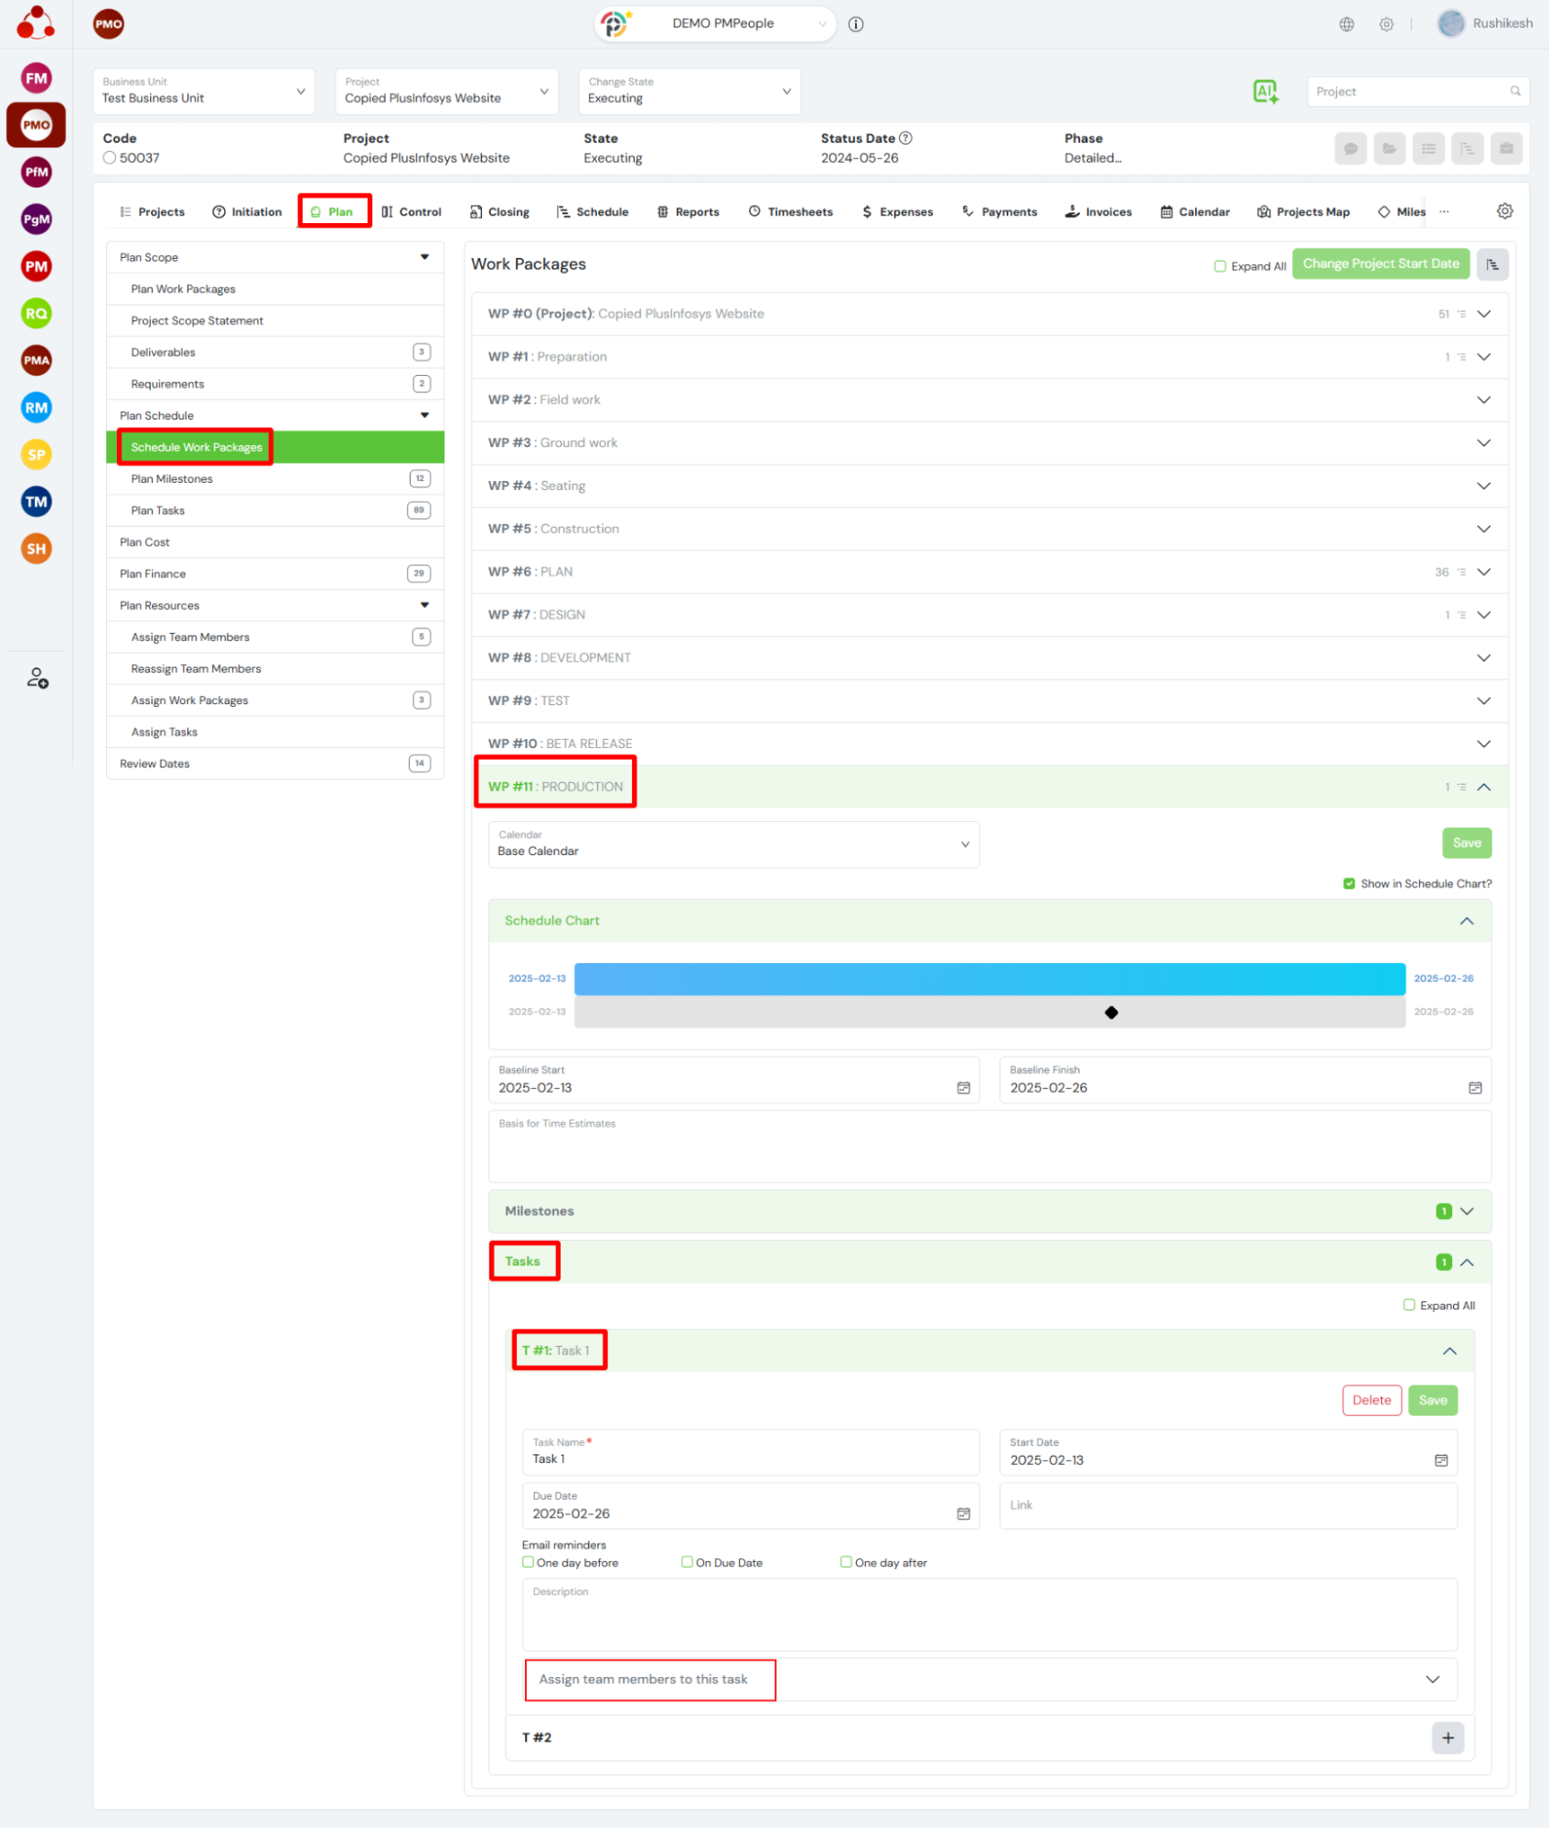
Task: Uncheck Show in Schedule Chart
Action: click(1349, 883)
